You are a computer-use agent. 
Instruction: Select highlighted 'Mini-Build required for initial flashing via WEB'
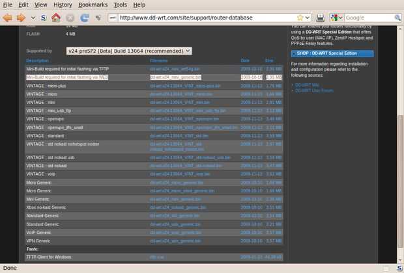coord(67,77)
